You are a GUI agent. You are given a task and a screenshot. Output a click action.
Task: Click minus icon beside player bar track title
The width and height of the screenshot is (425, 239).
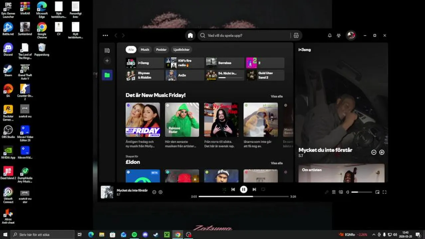point(154,192)
